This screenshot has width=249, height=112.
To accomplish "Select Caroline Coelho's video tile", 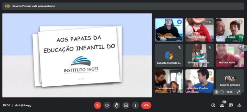I will tap(199, 81).
